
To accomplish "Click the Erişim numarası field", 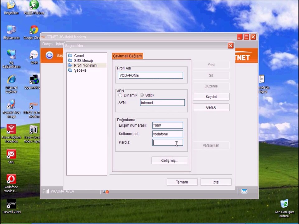I will point(168,125).
